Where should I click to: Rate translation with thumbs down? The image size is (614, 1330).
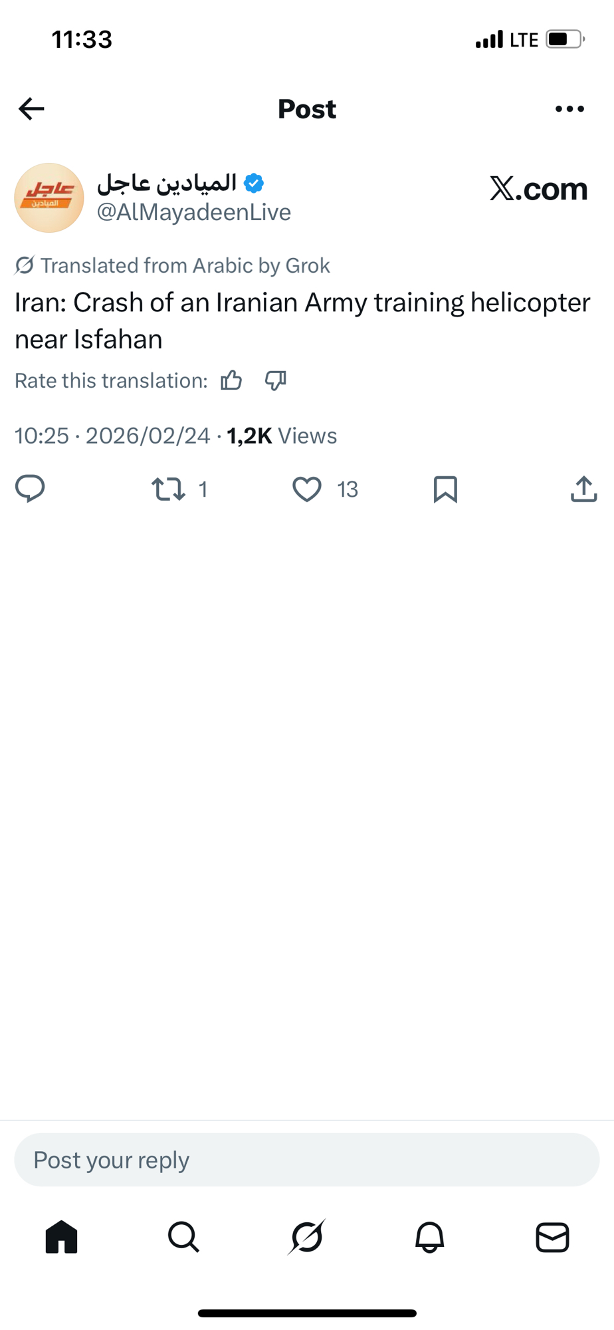tap(275, 380)
